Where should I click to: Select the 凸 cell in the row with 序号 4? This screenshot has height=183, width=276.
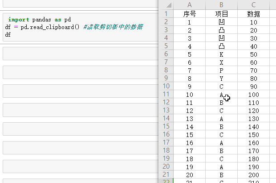point(221,46)
